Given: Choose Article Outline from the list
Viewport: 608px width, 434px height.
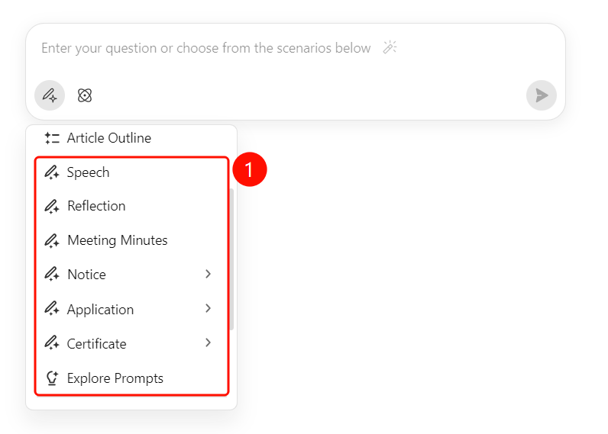Looking at the screenshot, I should 131,138.
